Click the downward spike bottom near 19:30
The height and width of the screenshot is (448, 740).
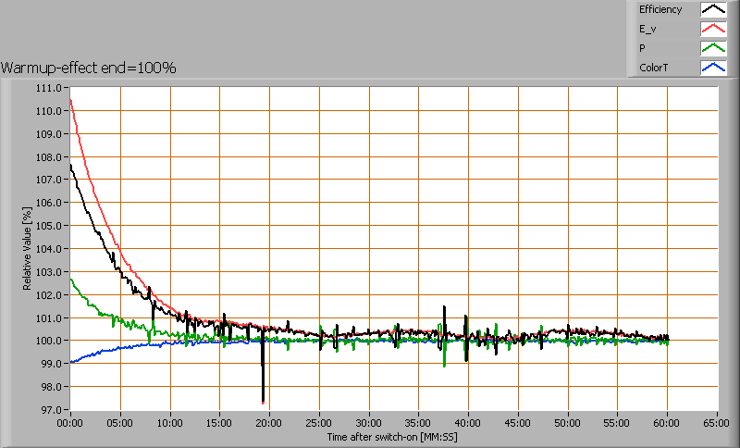tap(264, 402)
